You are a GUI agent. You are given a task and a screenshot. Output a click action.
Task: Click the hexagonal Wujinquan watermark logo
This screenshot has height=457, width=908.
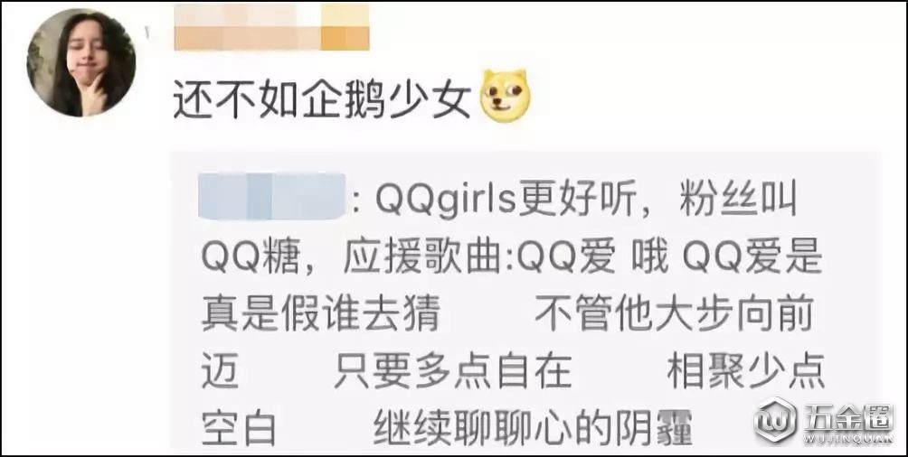tap(776, 420)
